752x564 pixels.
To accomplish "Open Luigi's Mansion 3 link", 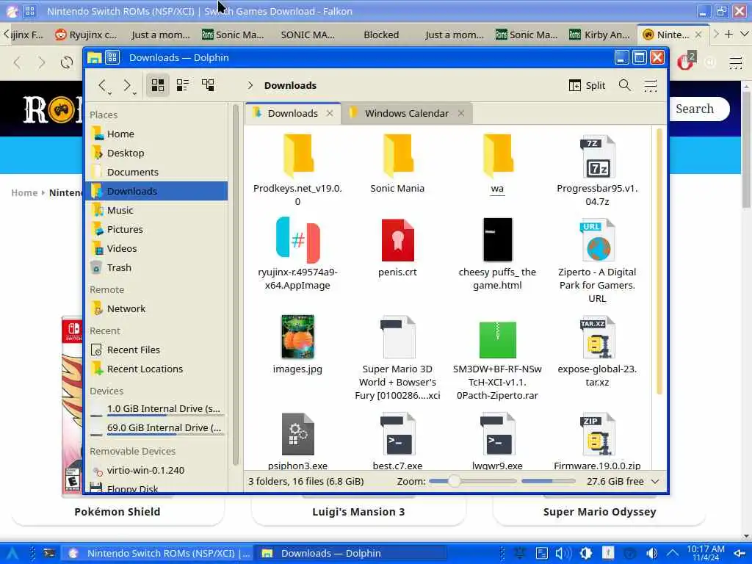I will (358, 512).
